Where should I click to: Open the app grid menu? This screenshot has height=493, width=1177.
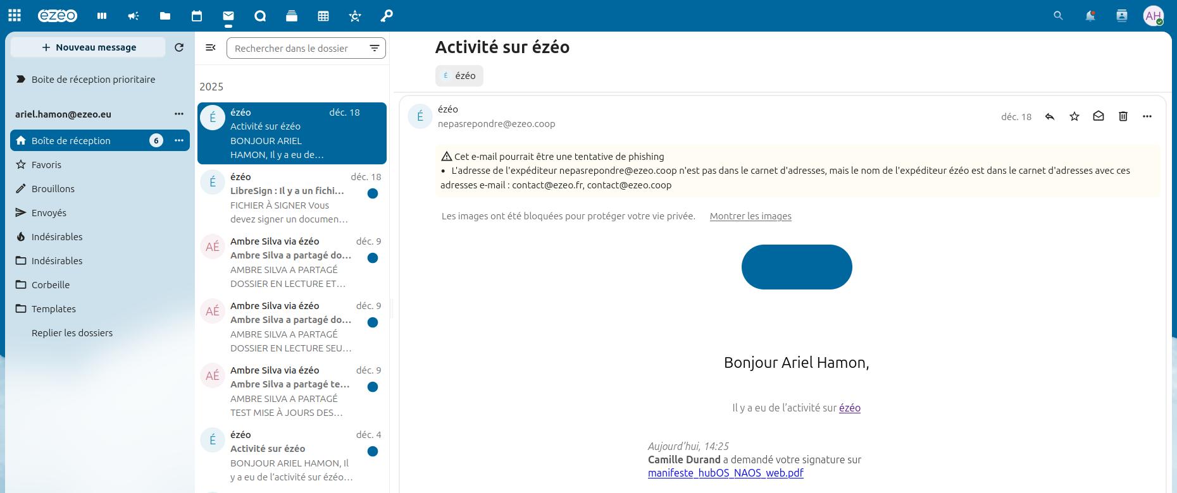15,16
